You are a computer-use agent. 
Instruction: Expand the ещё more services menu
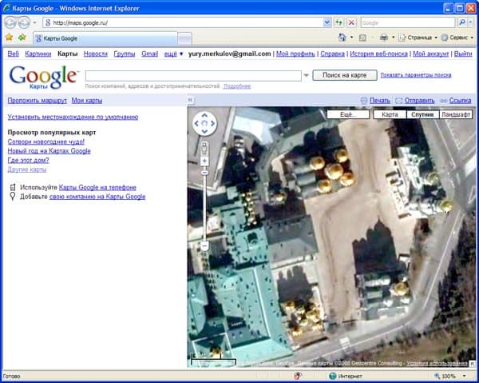coord(173,54)
